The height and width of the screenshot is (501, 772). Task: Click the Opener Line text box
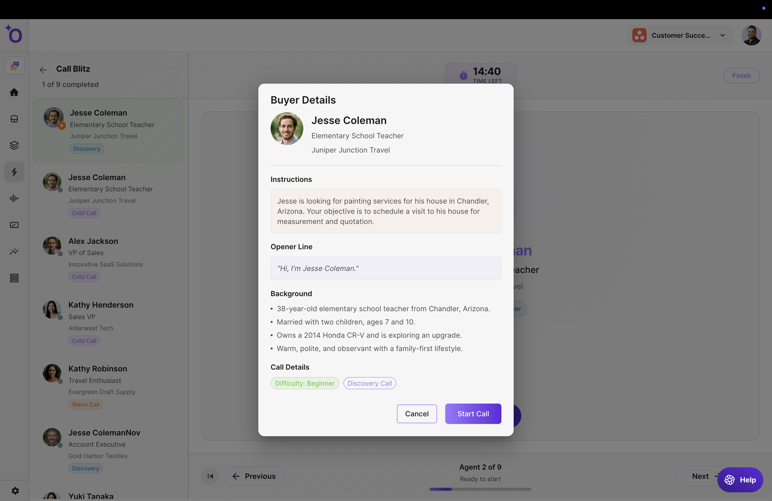tap(386, 268)
